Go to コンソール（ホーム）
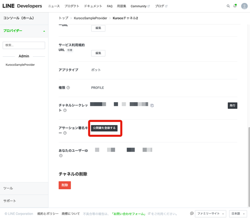 pyautogui.click(x=24, y=18)
